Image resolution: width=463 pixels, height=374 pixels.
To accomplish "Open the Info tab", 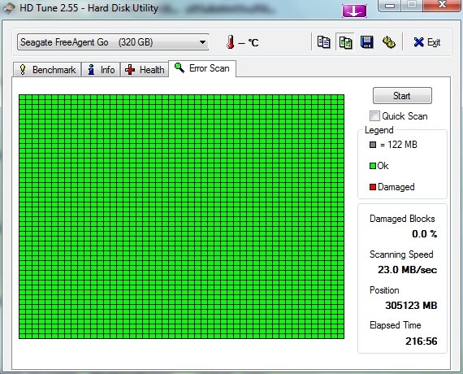I will point(101,70).
